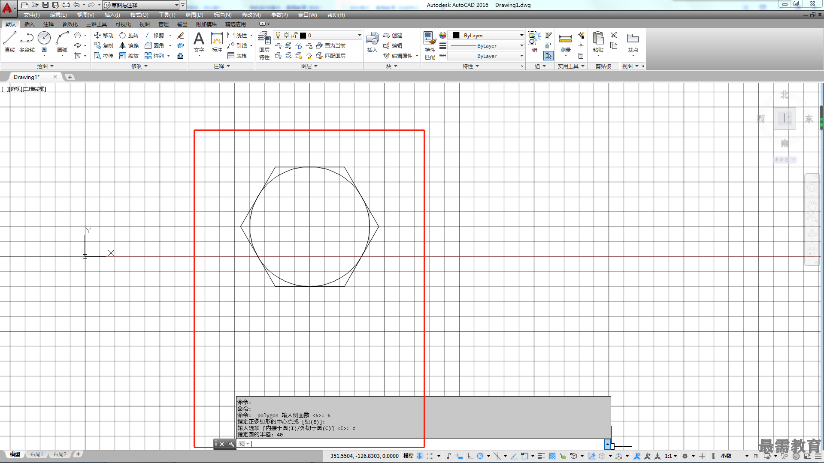Click the Save icon in quick access toolbar
The height and width of the screenshot is (463, 824).
pos(45,5)
